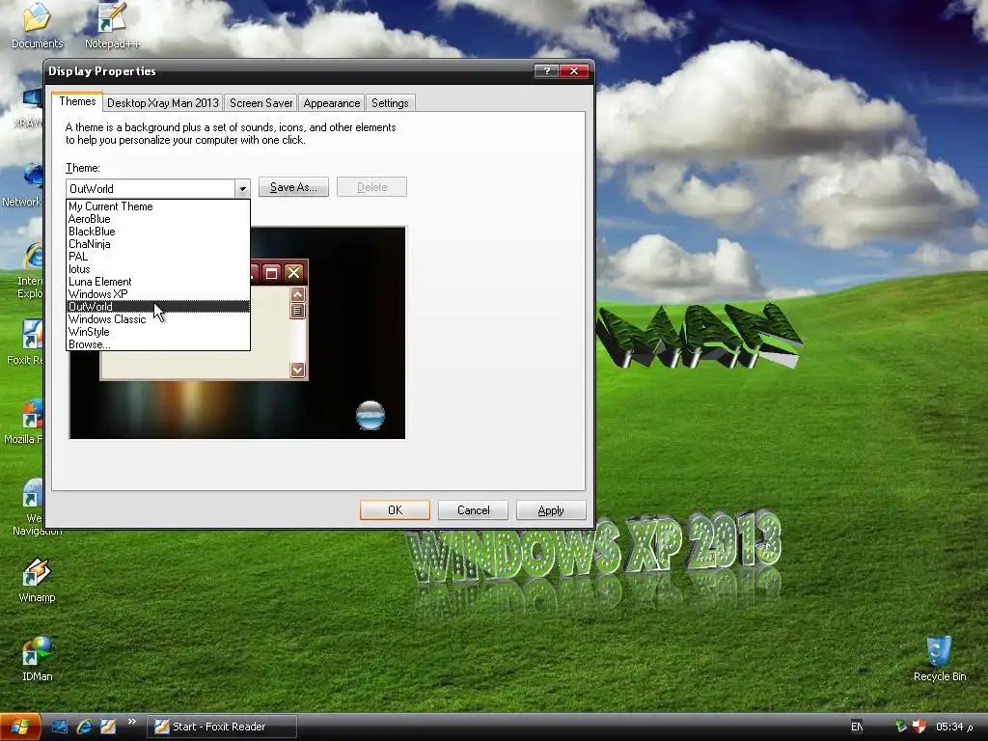
Task: Open the Network desktop icon
Action: (23, 184)
